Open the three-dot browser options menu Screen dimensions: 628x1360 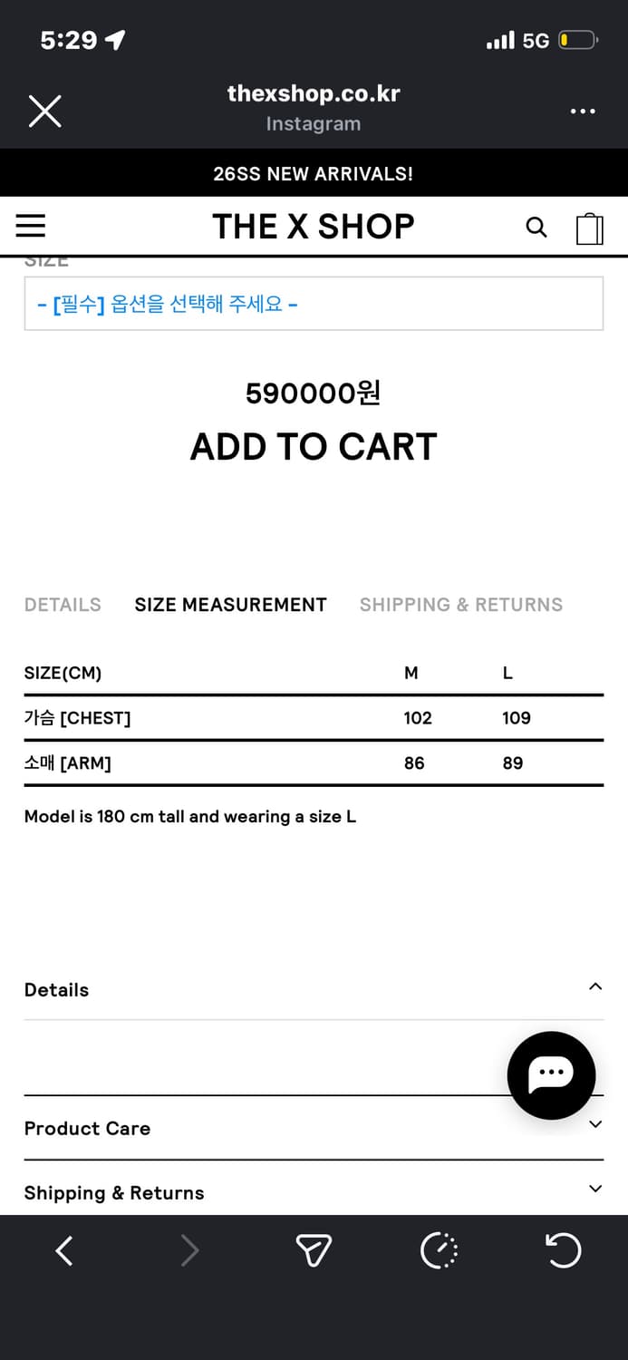pyautogui.click(x=582, y=112)
